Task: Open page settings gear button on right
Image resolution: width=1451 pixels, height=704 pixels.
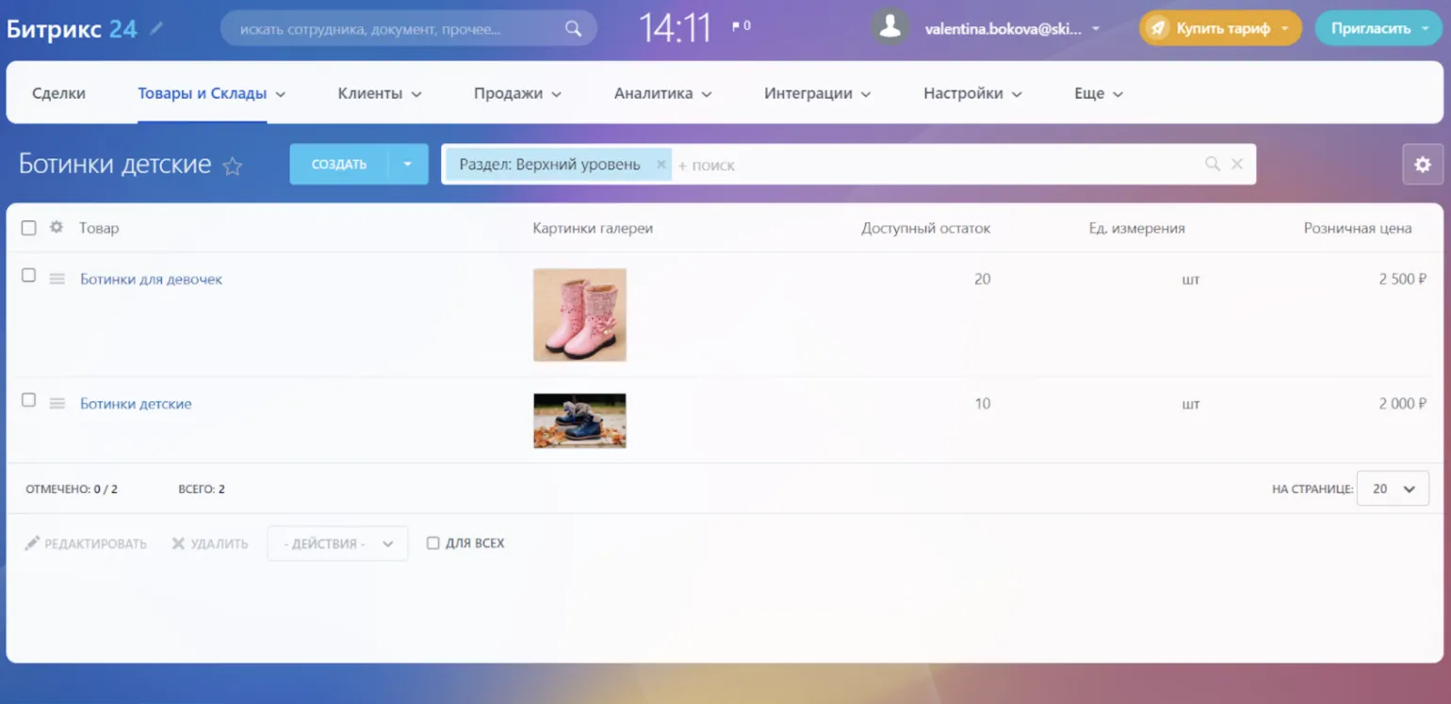Action: click(x=1422, y=165)
